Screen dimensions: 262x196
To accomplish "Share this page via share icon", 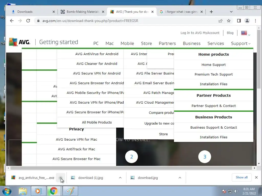I will coord(221,21).
